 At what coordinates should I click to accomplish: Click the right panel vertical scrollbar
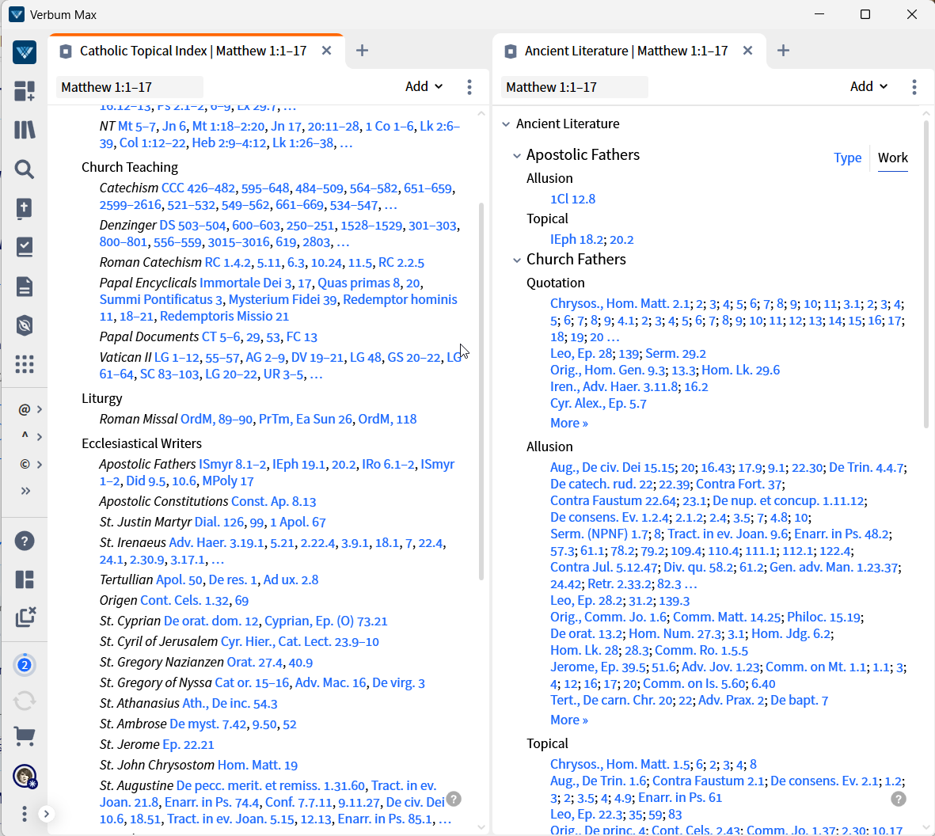926,274
